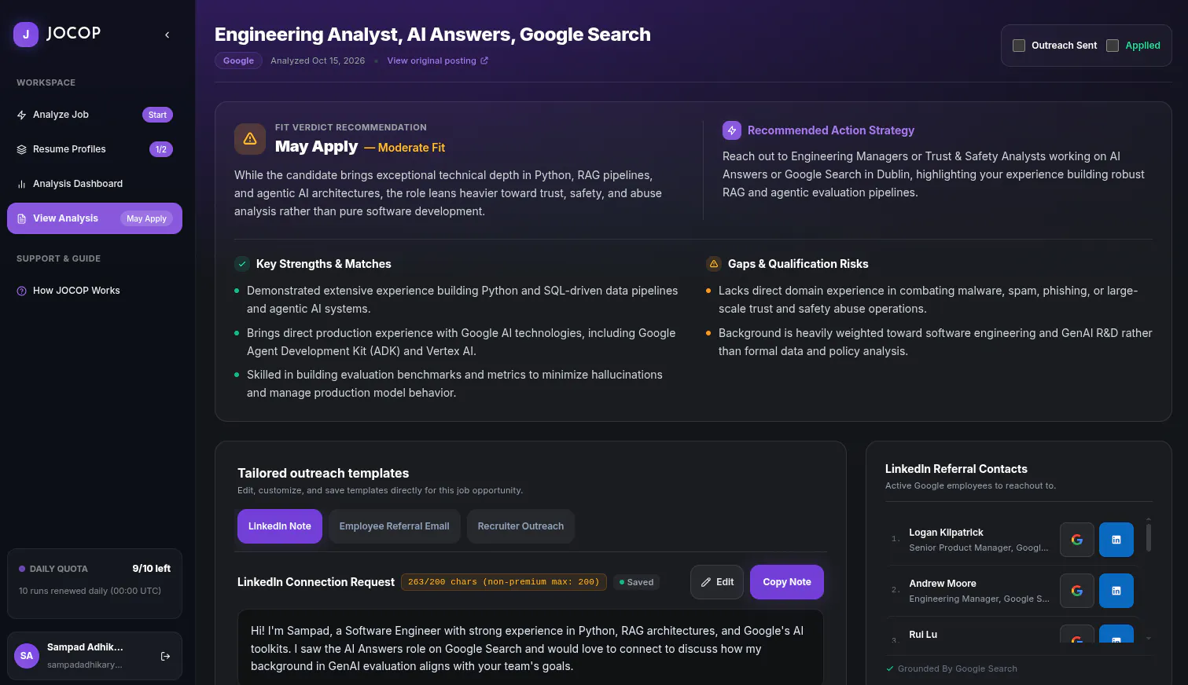1188x685 pixels.
Task: Click the Edit button for the note
Action: tap(717, 582)
